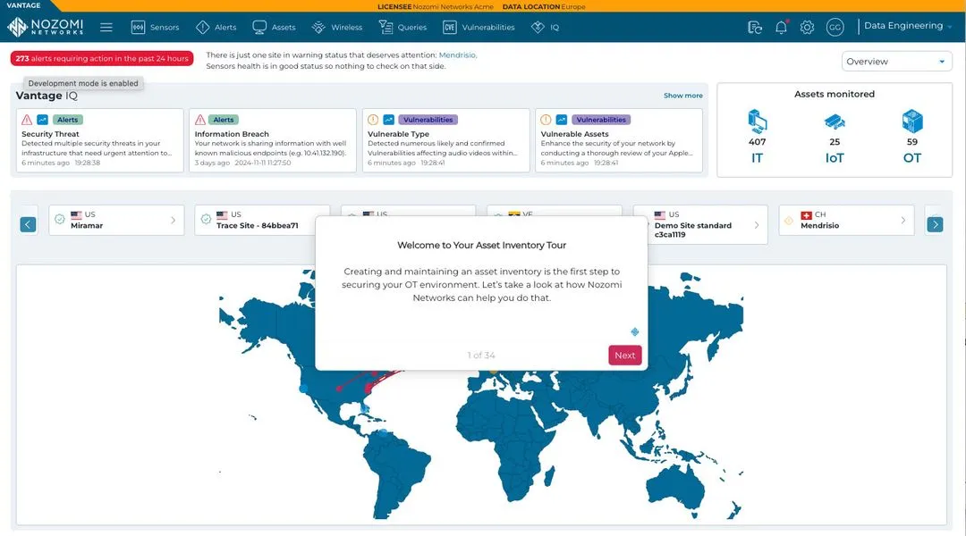The width and height of the screenshot is (966, 536).
Task: Click the trend chart icon on Vulnerable Assets card
Action: point(562,120)
